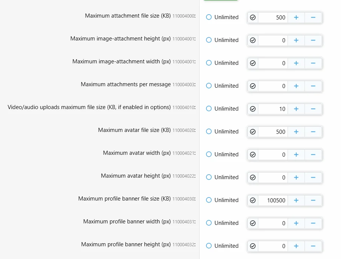Image resolution: width=341 pixels, height=259 pixels.
Task: Increase maximum avatar file size value
Action: point(296,132)
